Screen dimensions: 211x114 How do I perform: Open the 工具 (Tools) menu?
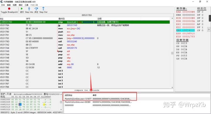26,5
